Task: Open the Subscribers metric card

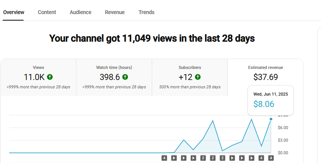Action: point(190,77)
